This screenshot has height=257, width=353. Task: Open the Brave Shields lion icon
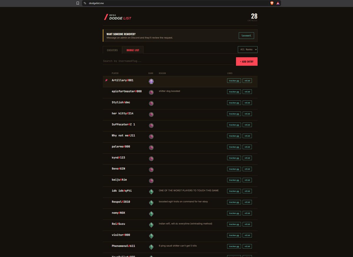pos(272,3)
